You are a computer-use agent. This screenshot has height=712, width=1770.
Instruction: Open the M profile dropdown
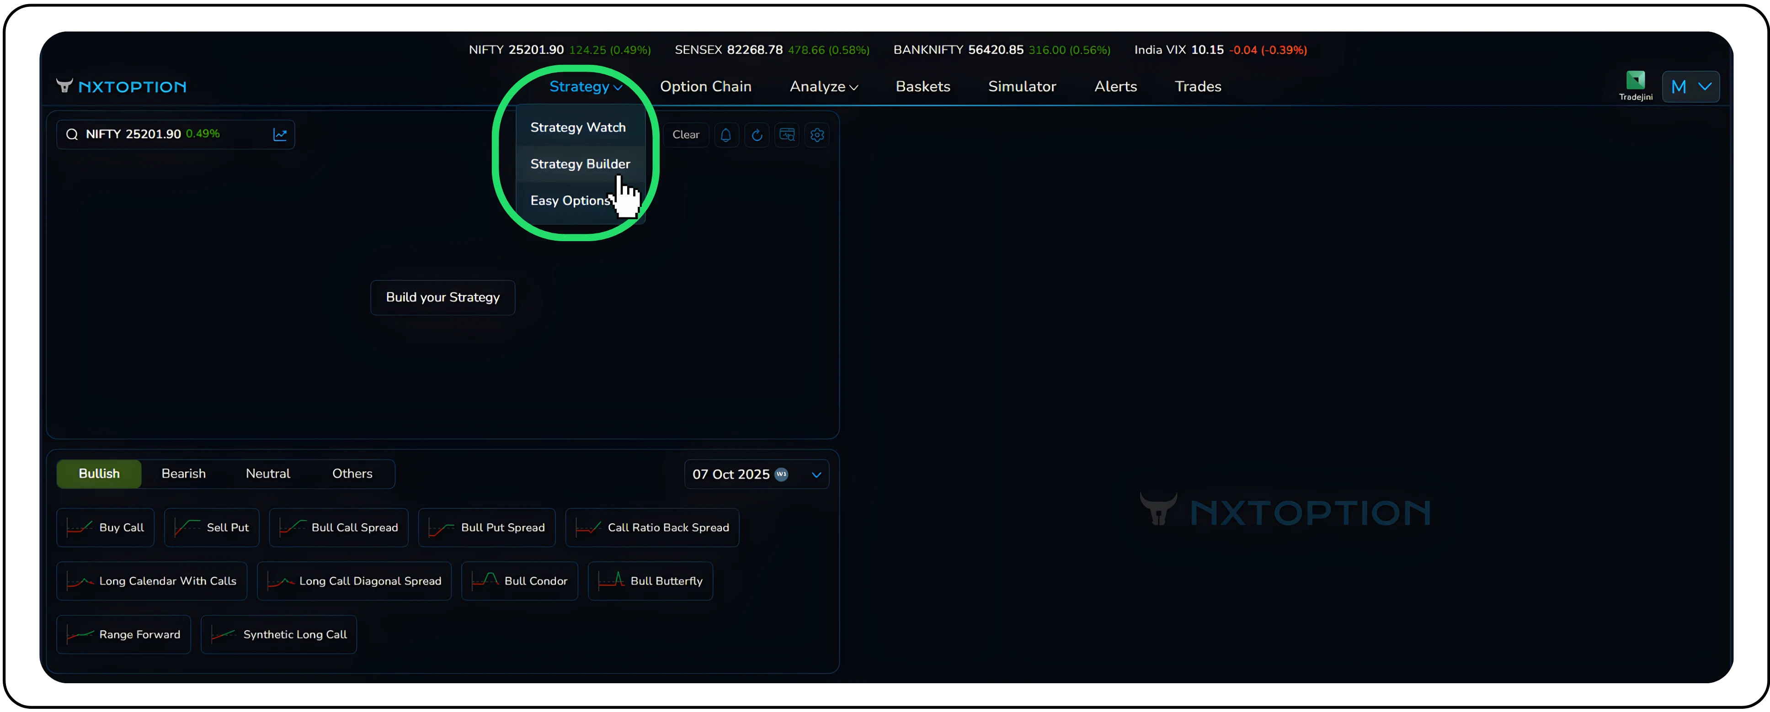pos(1690,86)
